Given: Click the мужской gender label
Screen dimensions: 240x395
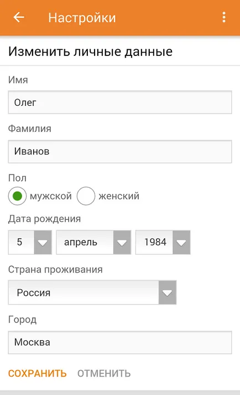Looking at the screenshot, I should pyautogui.click(x=51, y=196).
